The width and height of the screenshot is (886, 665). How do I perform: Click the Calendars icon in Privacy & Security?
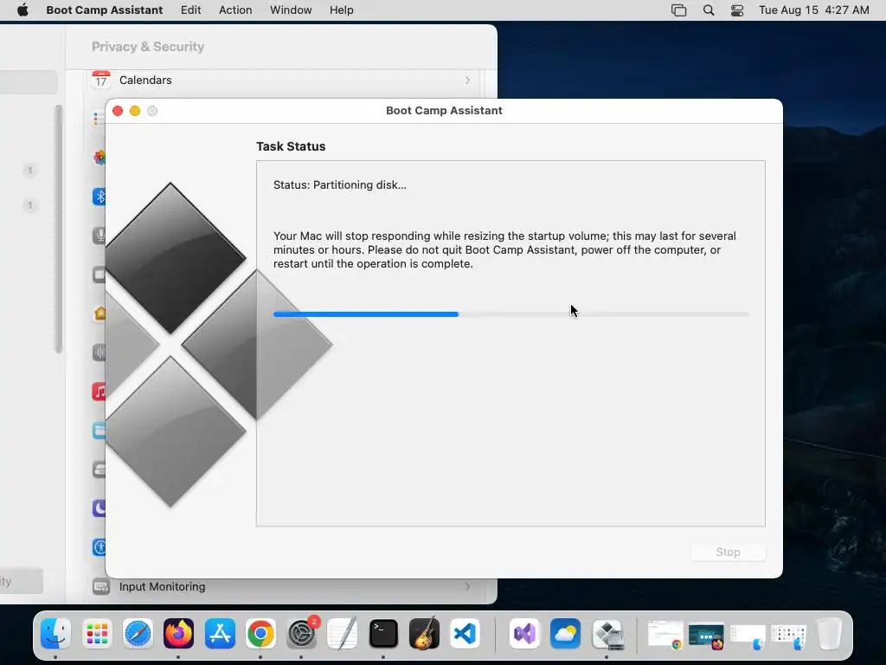100,80
